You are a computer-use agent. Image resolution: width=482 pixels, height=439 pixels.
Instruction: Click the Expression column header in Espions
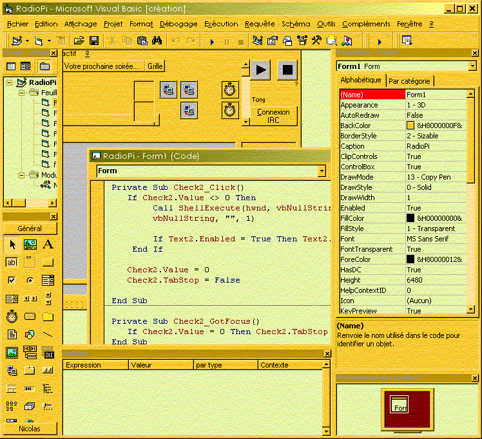pos(95,365)
